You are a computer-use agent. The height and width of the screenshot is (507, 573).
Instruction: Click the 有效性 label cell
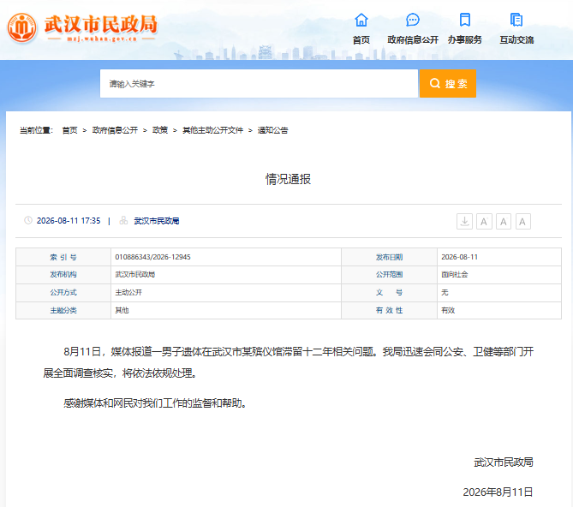tap(389, 311)
